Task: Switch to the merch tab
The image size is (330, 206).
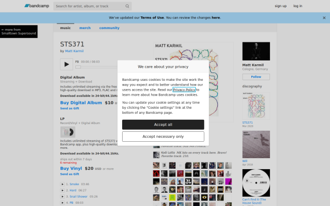Action: [85, 28]
